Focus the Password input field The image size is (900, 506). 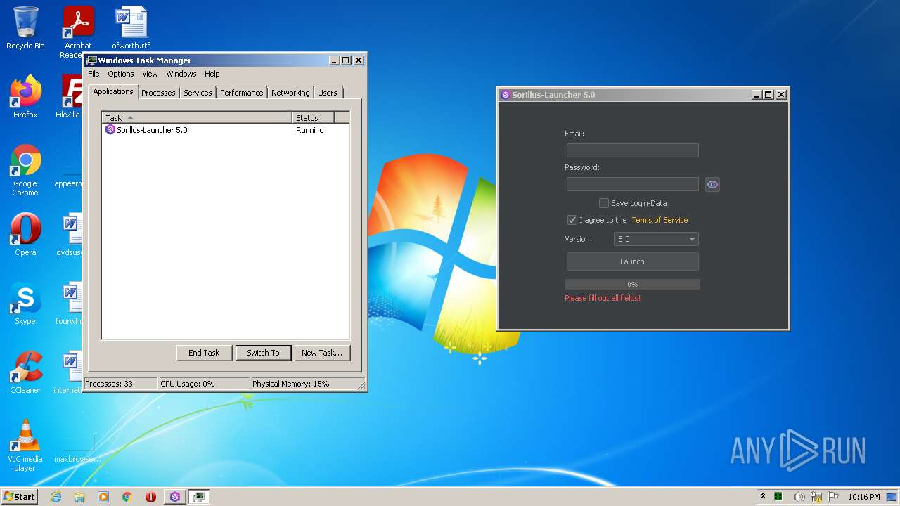632,184
